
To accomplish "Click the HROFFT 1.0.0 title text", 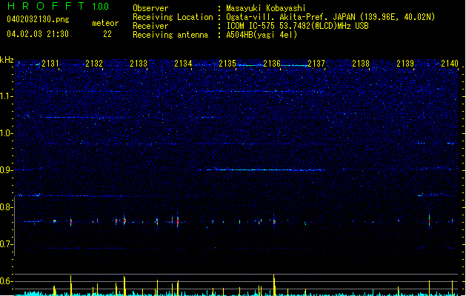I will click(x=58, y=6).
